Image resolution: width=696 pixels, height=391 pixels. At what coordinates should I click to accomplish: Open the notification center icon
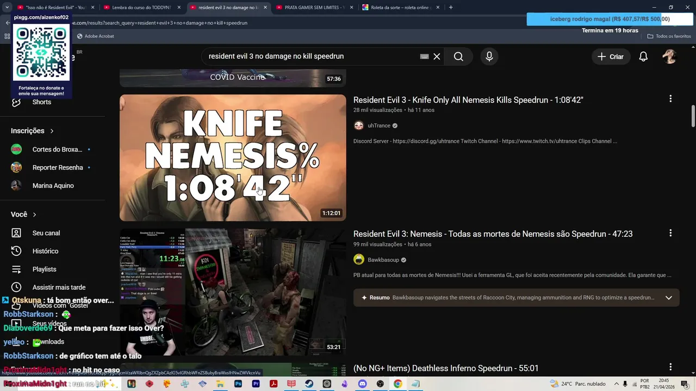(x=685, y=384)
